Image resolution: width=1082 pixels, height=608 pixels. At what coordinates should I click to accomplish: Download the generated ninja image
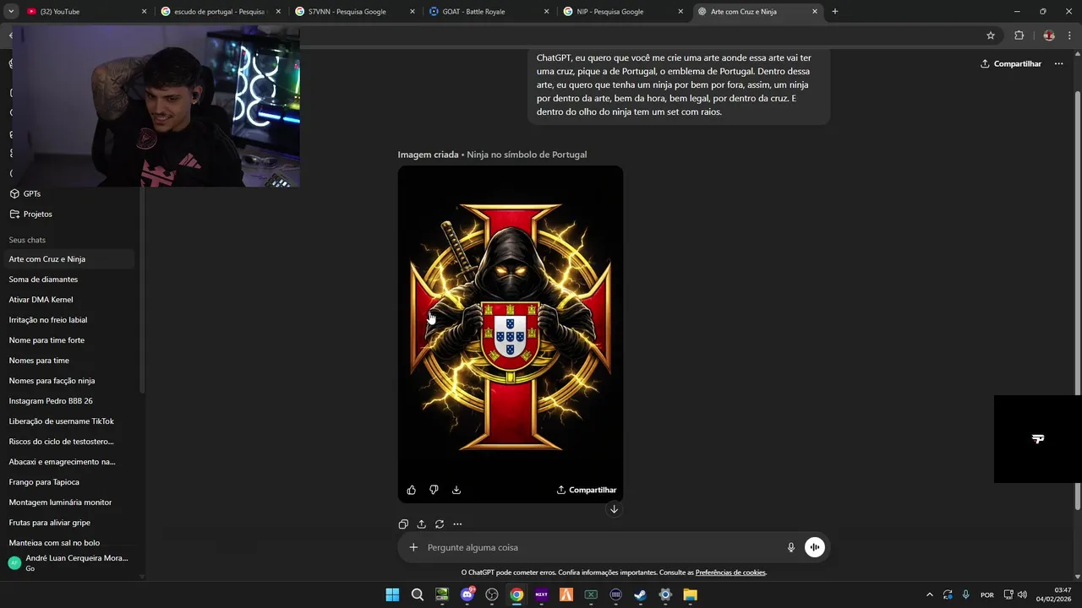pos(456,490)
